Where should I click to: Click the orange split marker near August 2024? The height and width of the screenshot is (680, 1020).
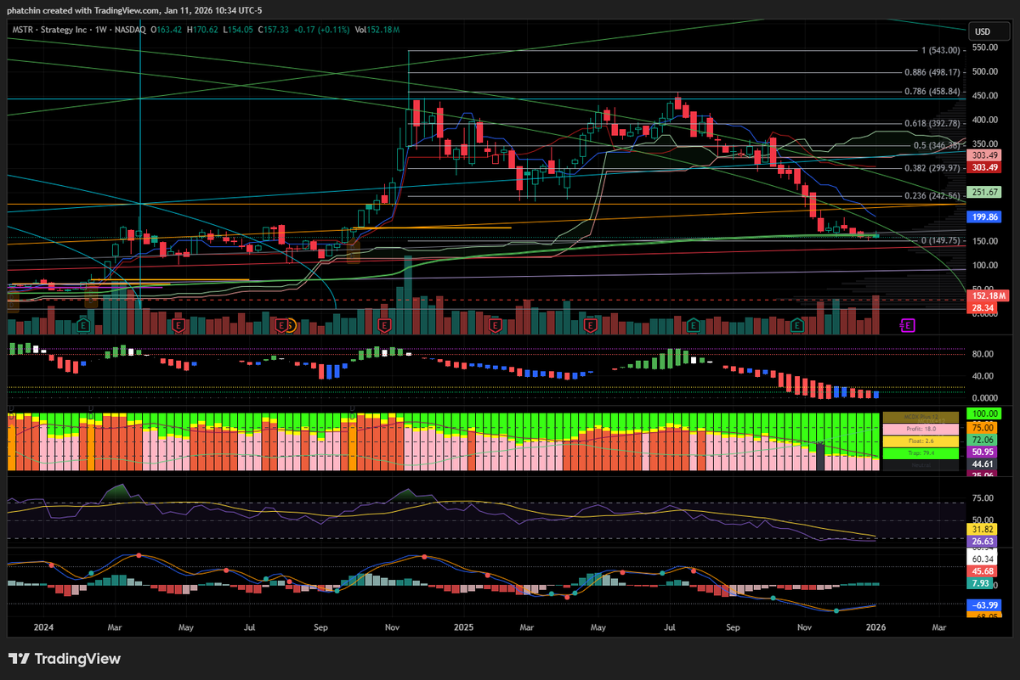coord(290,325)
